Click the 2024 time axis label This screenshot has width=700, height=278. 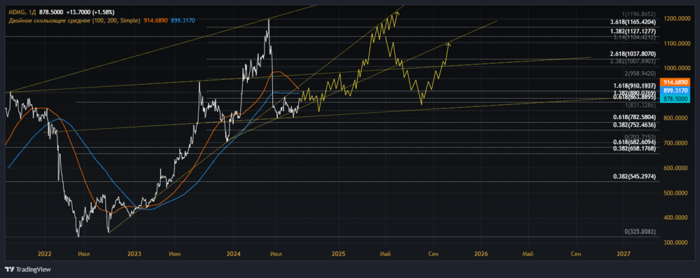234,254
